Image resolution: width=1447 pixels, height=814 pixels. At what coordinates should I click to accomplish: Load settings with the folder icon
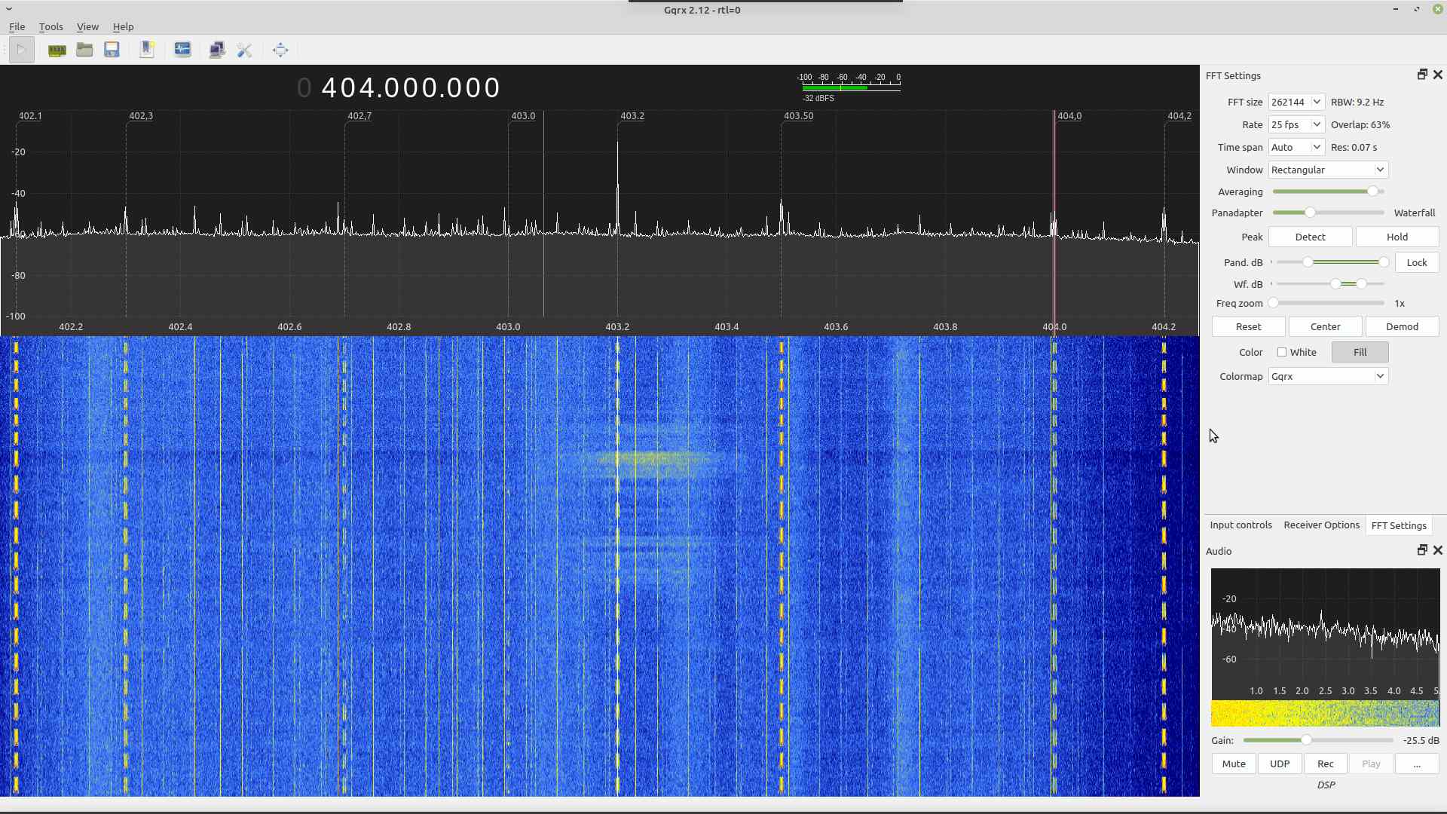[84, 50]
